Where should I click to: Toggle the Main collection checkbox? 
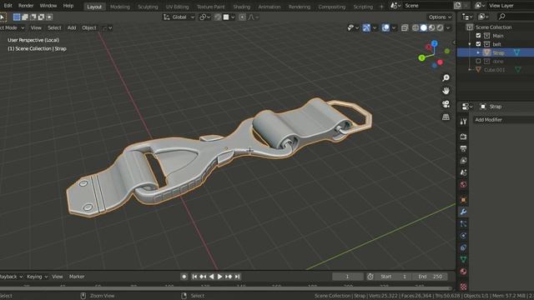pos(478,36)
